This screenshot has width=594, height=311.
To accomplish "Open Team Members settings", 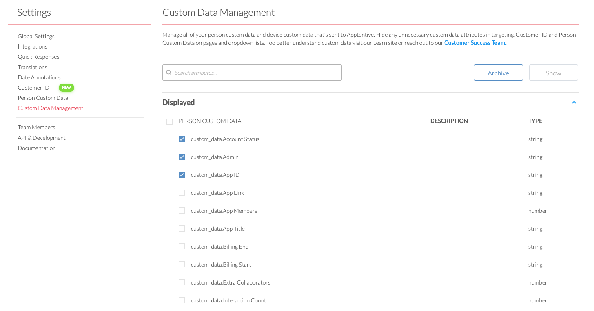I will (36, 127).
